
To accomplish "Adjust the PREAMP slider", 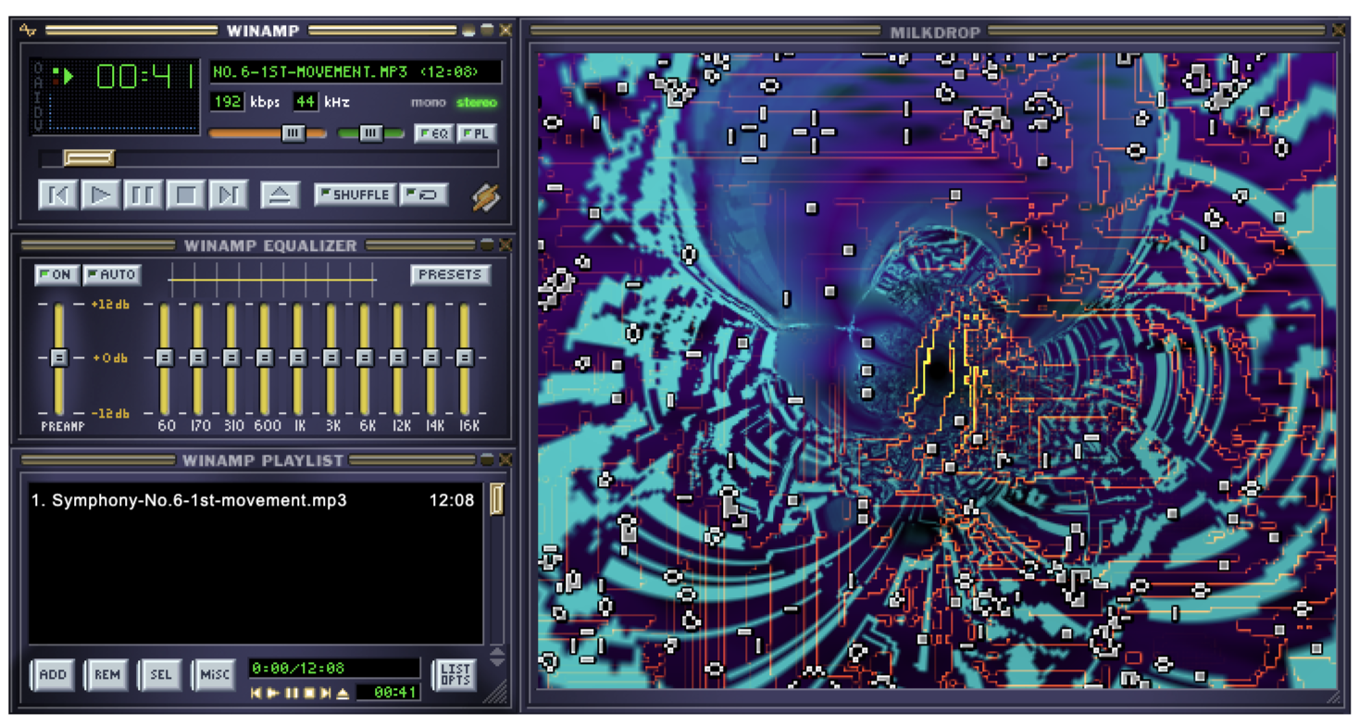I will [58, 358].
